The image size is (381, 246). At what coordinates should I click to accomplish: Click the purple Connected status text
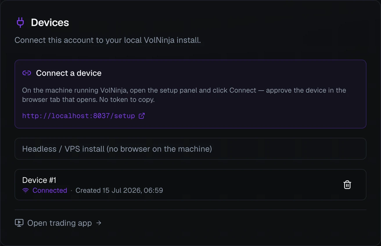click(50, 190)
